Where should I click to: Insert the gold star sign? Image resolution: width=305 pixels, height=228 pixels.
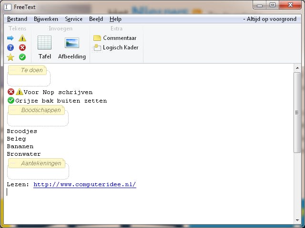click(x=10, y=57)
